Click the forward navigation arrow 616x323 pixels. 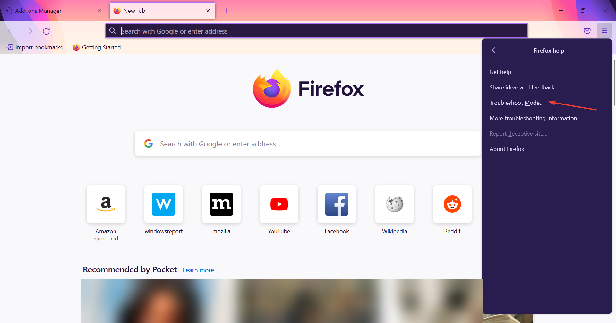pos(29,31)
